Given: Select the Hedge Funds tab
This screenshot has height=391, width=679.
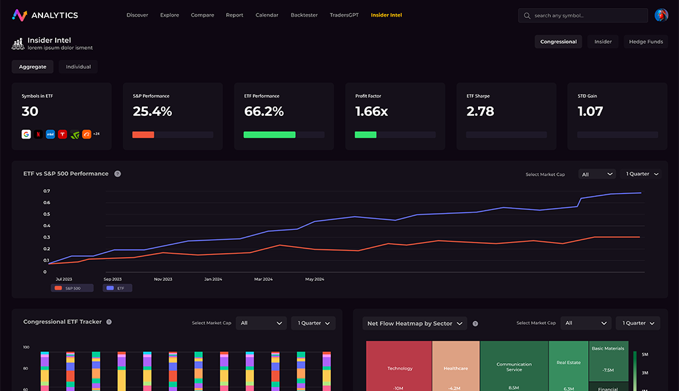Looking at the screenshot, I should [646, 42].
